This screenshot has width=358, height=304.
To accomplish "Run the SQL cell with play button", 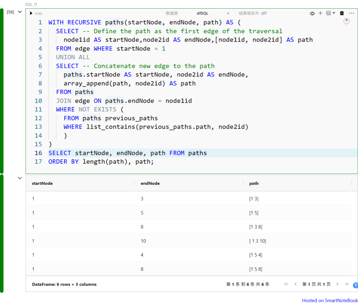I will click(31, 13).
